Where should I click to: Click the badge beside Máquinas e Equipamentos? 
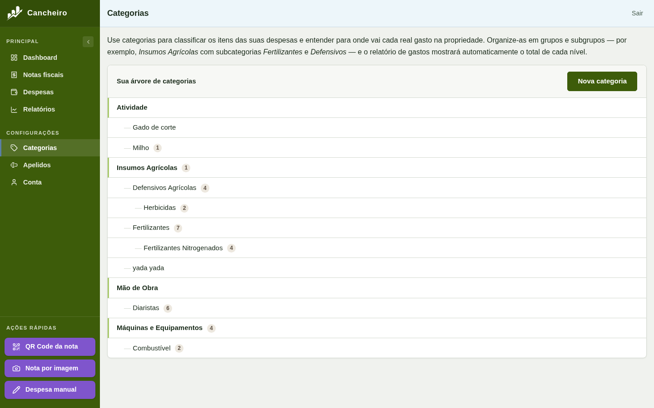(x=211, y=329)
